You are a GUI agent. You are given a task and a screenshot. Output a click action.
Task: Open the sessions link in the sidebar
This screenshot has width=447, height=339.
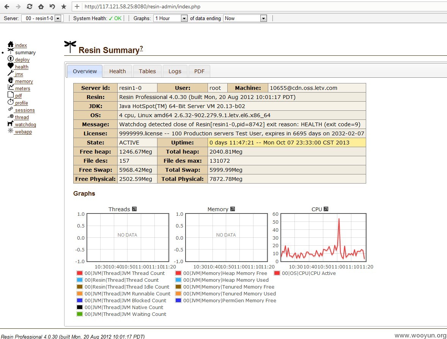pyautogui.click(x=25, y=110)
